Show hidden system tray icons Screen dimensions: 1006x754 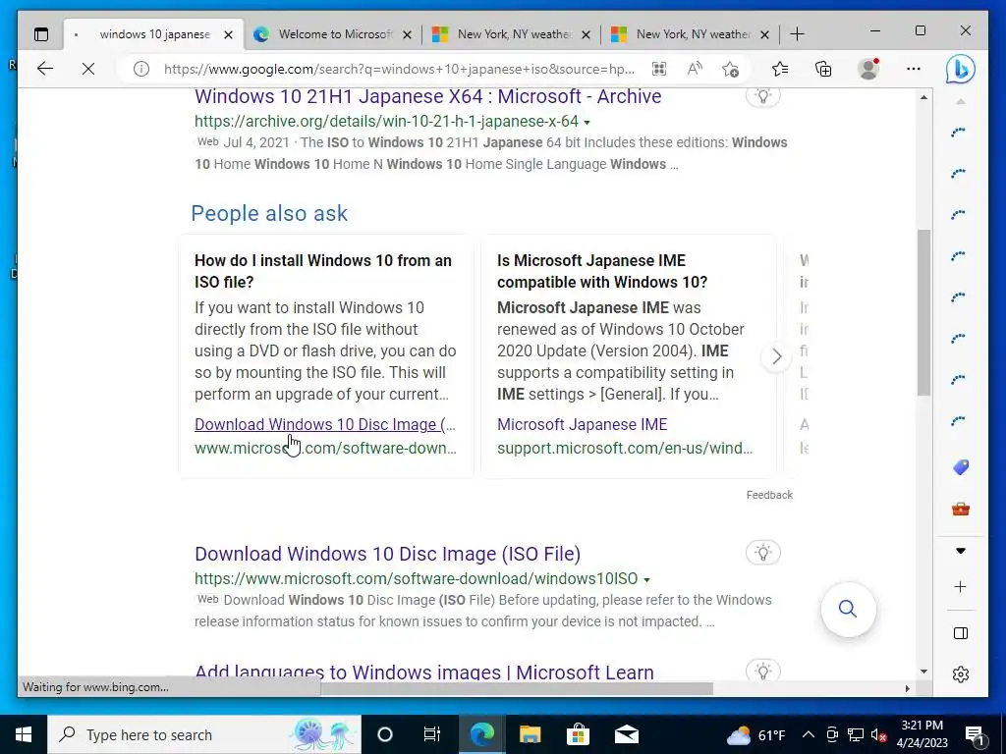click(x=809, y=734)
